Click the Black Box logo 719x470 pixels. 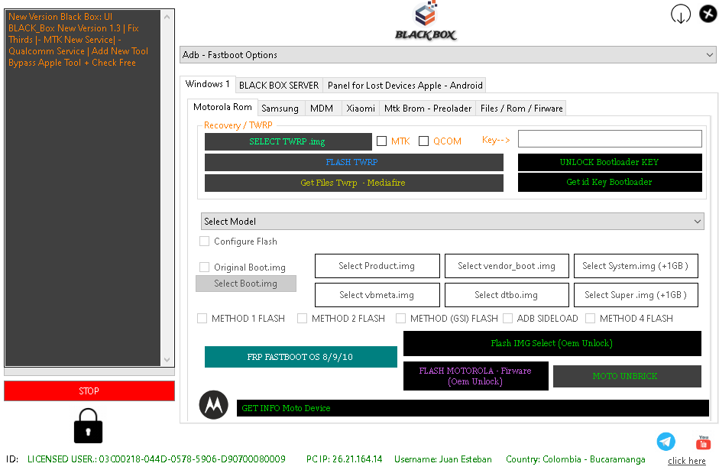point(426,21)
